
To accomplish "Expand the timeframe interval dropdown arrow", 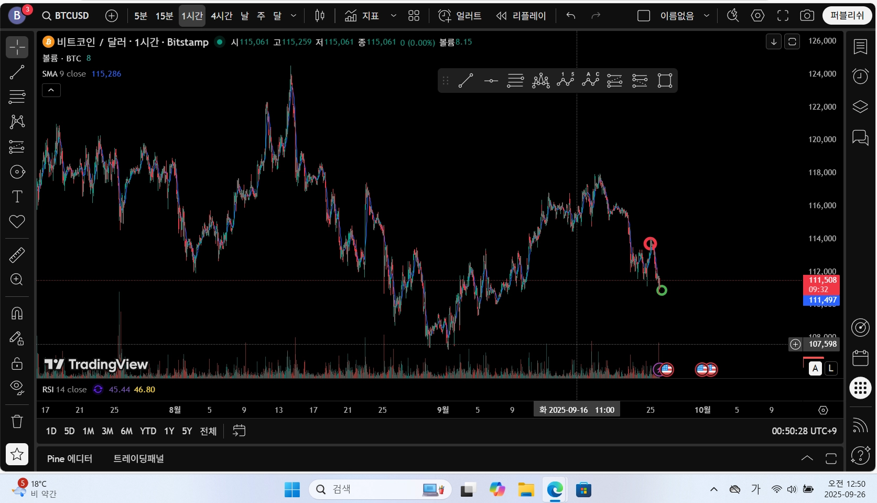I will pyautogui.click(x=294, y=16).
